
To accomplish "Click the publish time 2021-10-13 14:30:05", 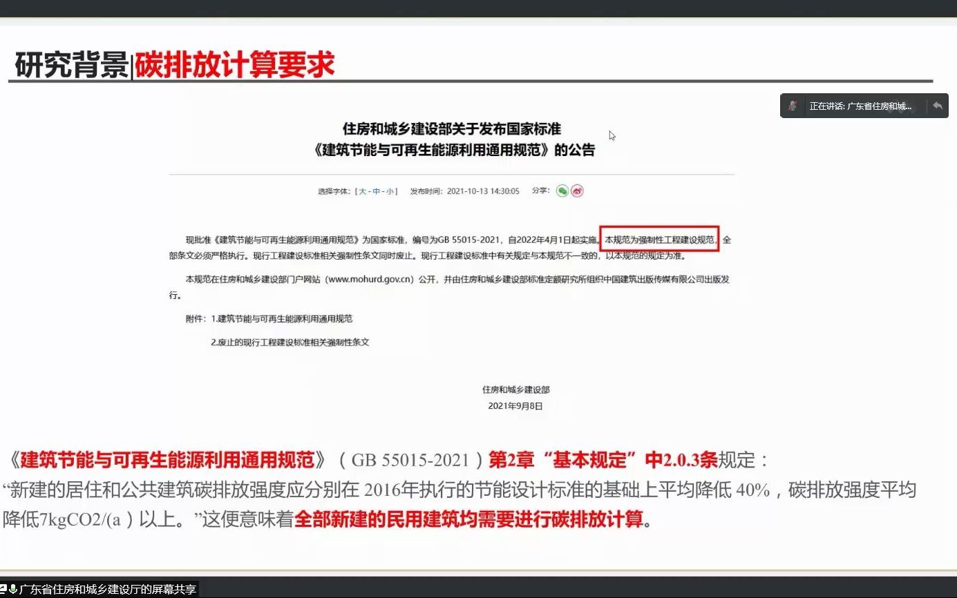I will (x=483, y=191).
